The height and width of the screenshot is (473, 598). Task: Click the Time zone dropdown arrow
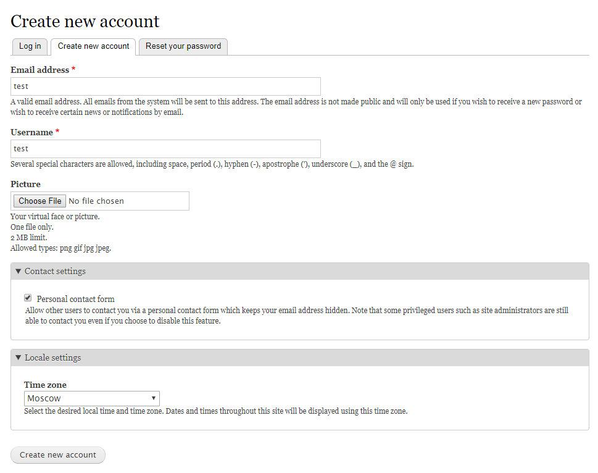tap(154, 398)
